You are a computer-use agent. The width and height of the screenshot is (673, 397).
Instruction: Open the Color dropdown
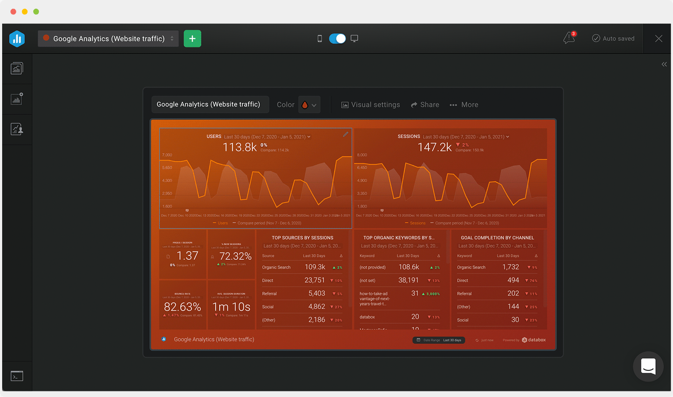309,105
